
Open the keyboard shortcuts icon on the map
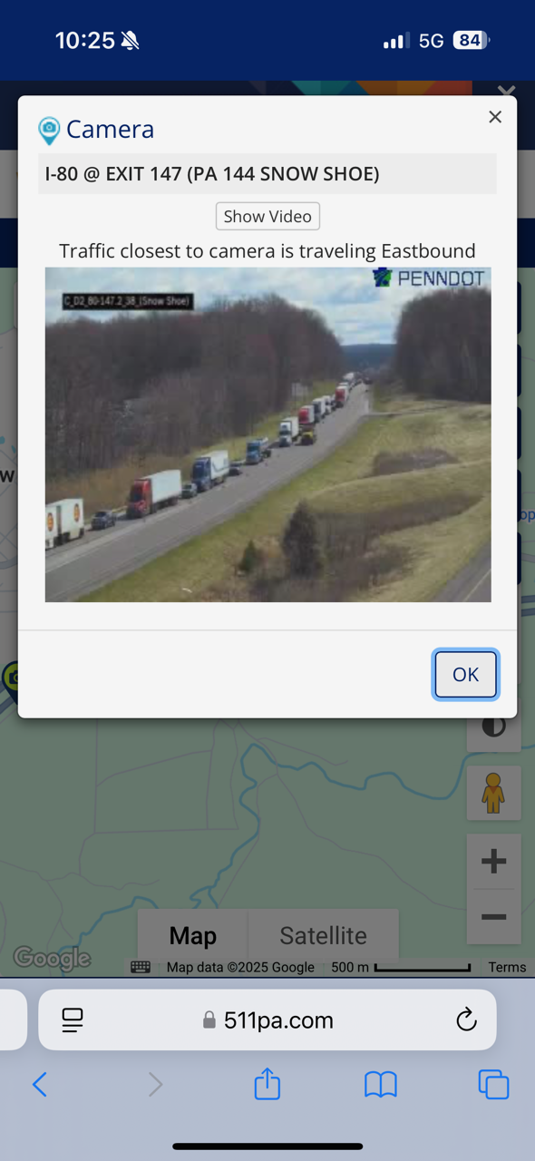pos(141,968)
